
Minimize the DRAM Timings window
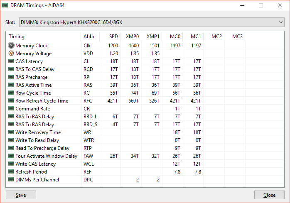[242, 5]
